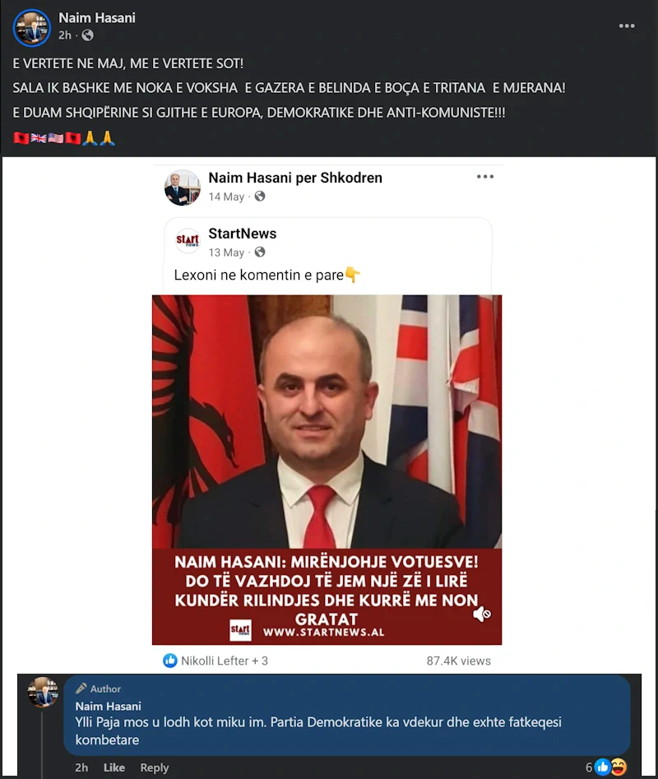Click the commenter avatar beside the Author comment
The width and height of the screenshot is (658, 779).
coord(43,692)
